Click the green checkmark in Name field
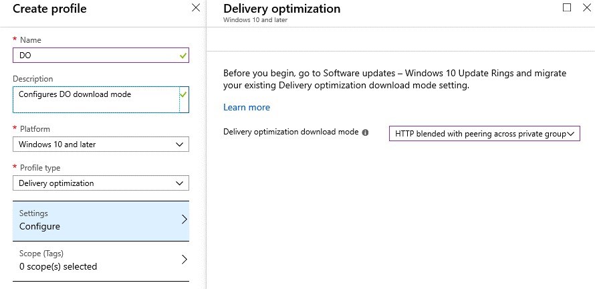This screenshot has width=595, height=289. 183,56
